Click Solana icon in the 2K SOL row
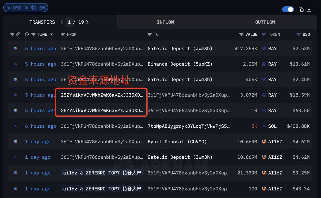The height and width of the screenshot is (198, 321). coord(15,126)
